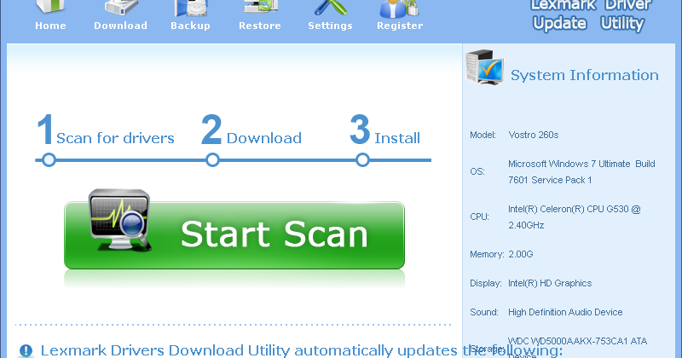Click the System Information computer icon

pos(485,67)
